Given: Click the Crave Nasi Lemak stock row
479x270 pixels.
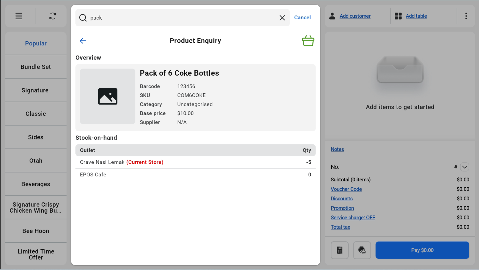Looking at the screenshot, I should (195, 162).
